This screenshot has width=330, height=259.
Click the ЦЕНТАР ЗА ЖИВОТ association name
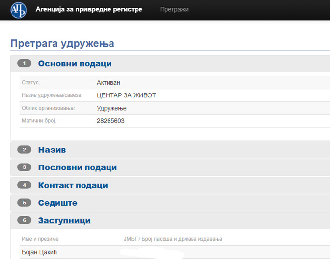tap(126, 95)
